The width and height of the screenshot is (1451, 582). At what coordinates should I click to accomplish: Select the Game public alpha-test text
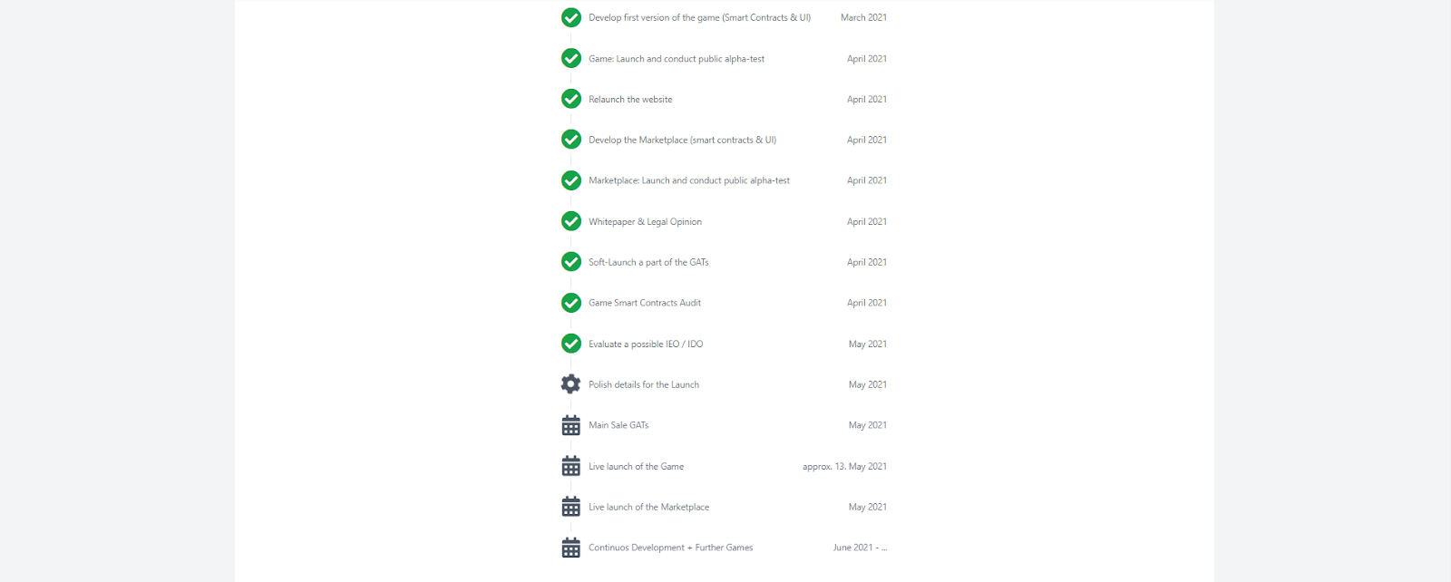[677, 59]
